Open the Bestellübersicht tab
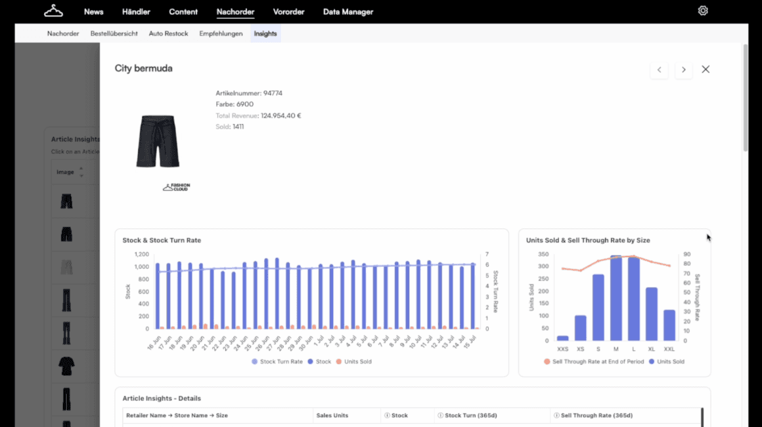The image size is (762, 427). tap(114, 33)
